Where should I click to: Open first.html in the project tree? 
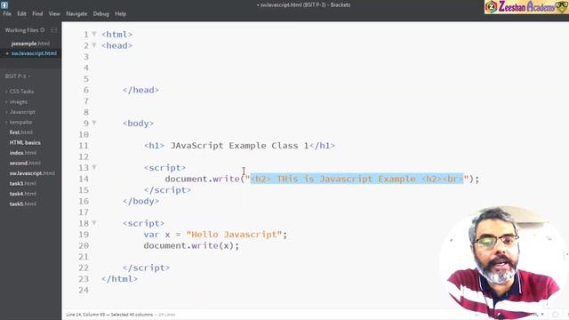21,132
